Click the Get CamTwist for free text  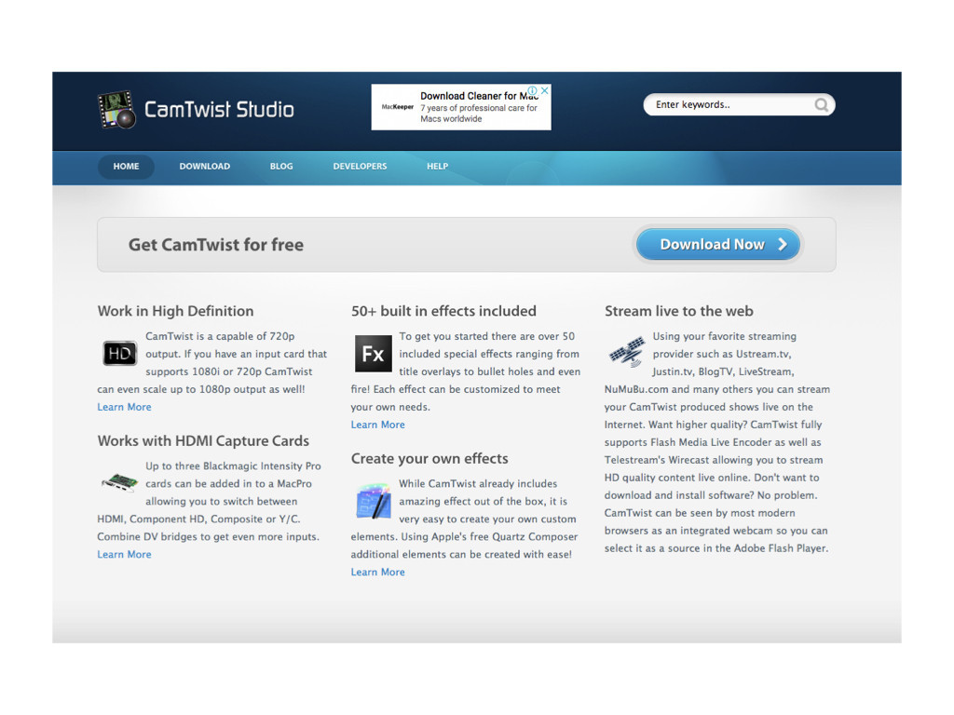[216, 245]
